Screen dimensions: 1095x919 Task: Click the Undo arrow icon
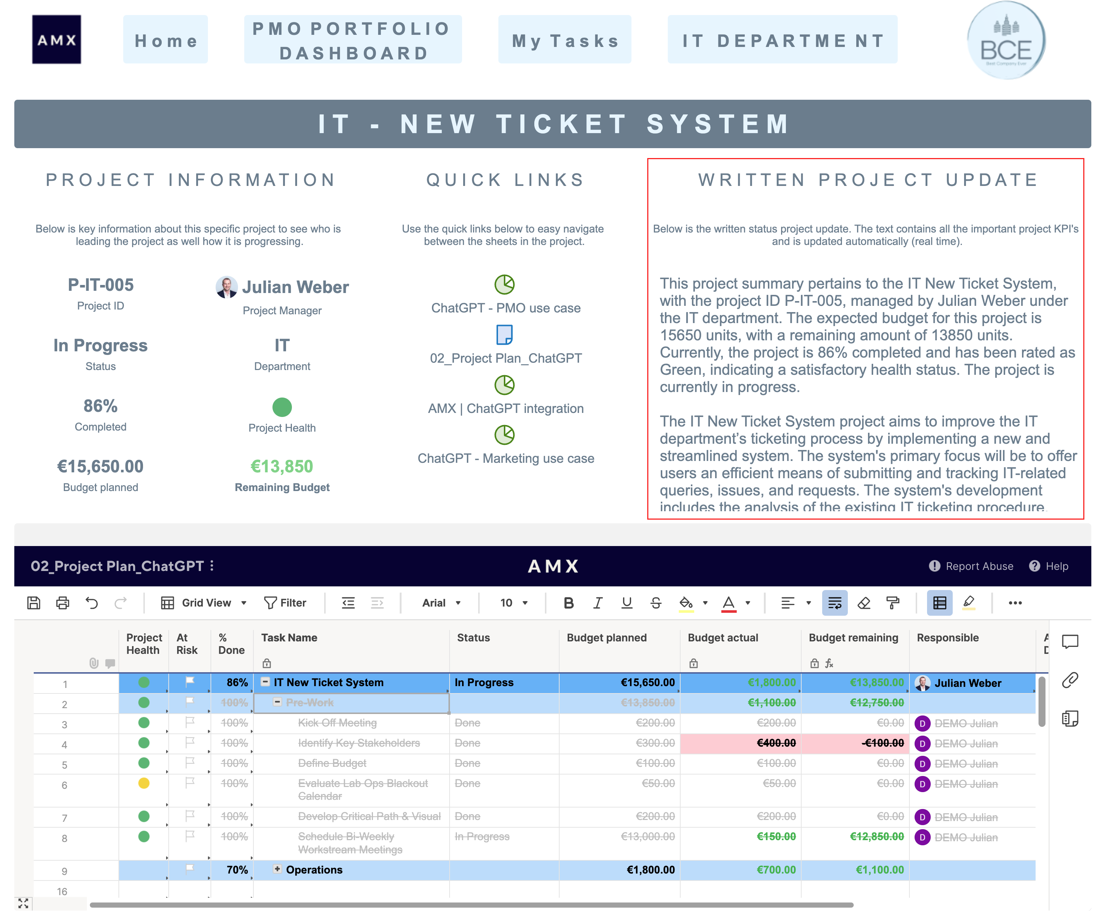(92, 603)
